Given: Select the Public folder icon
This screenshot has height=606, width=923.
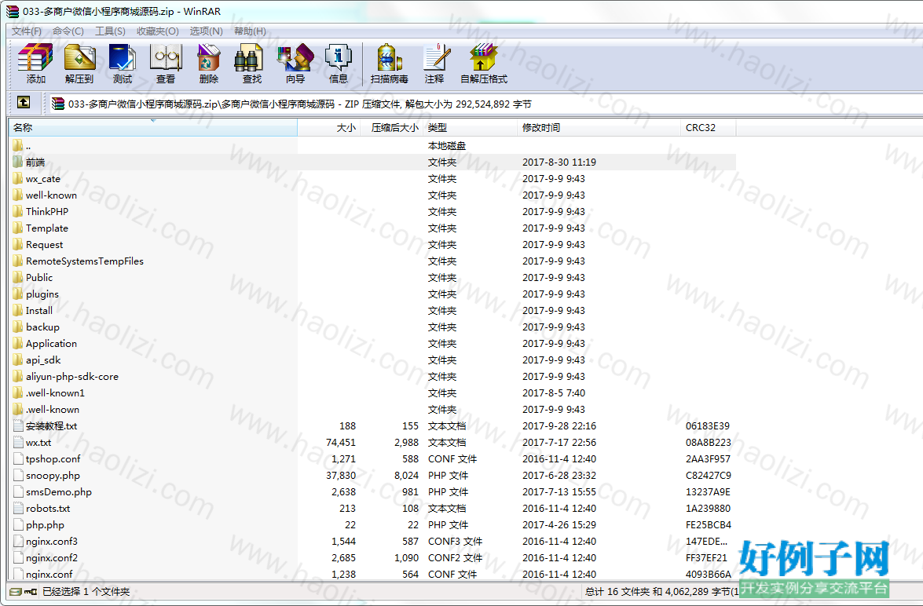Looking at the screenshot, I should click(17, 277).
